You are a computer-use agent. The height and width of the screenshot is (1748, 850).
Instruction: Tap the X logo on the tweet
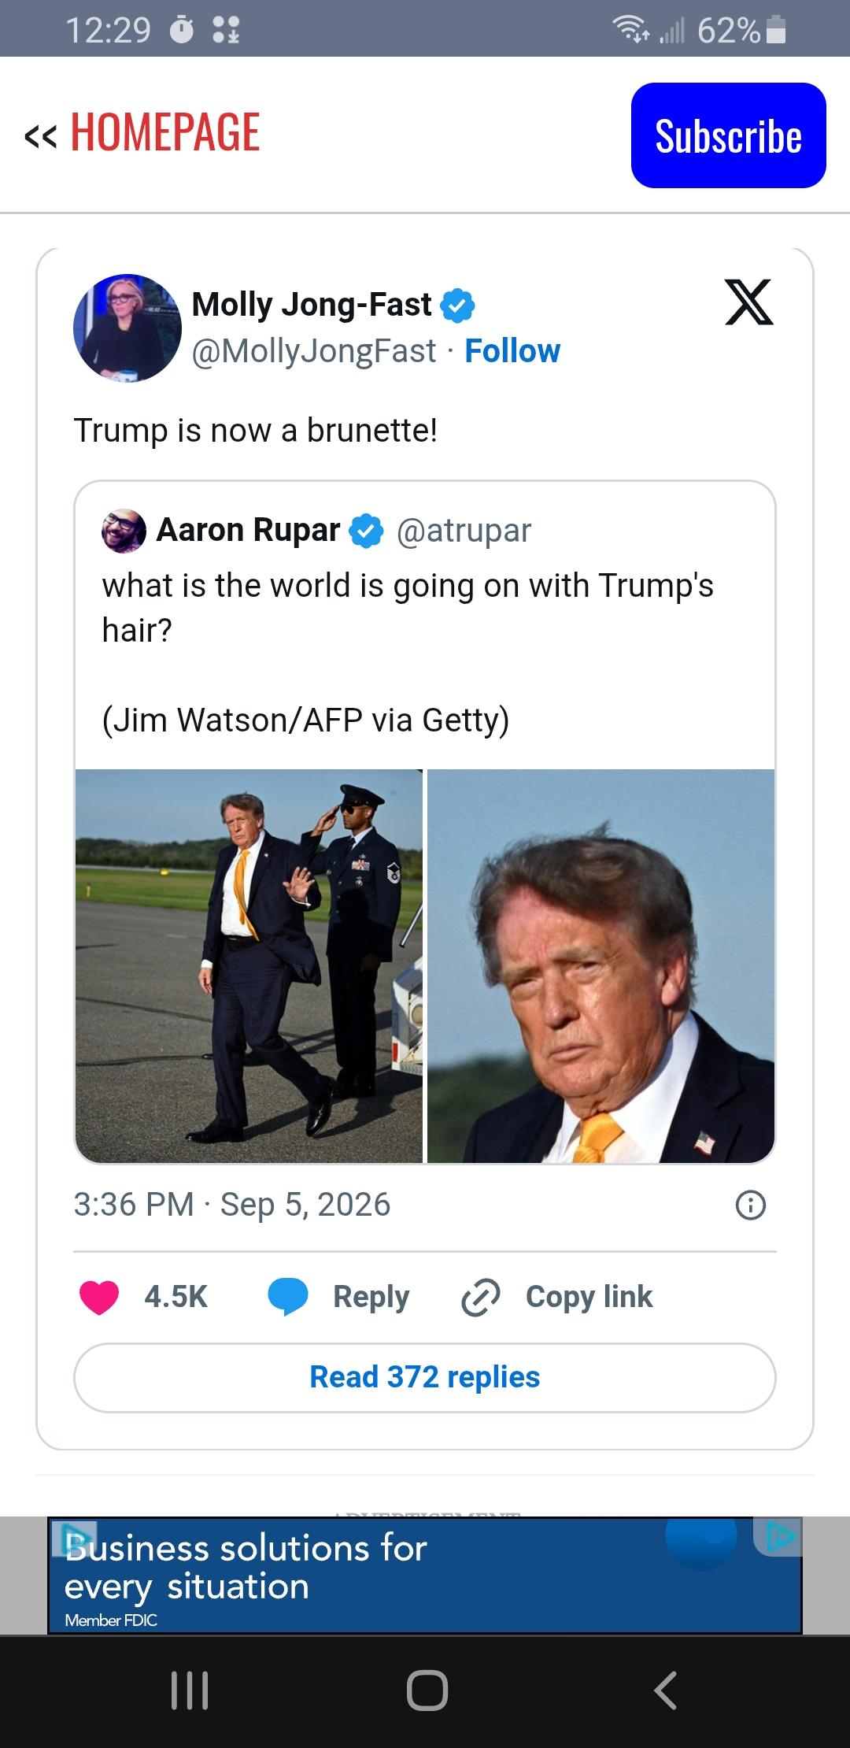748,302
